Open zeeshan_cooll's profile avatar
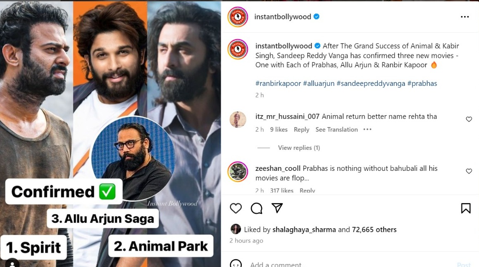Viewport: 479px width, 267px height. click(238, 172)
